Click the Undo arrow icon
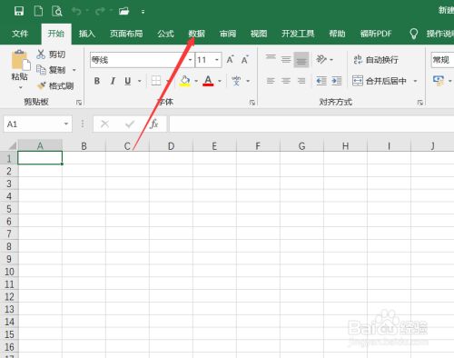454x358 pixels. tap(76, 12)
